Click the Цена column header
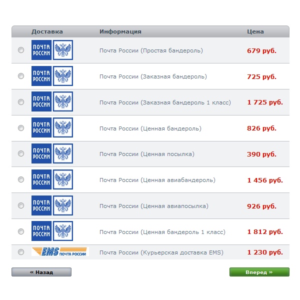Screen dimensions: 300x300 click(255, 31)
